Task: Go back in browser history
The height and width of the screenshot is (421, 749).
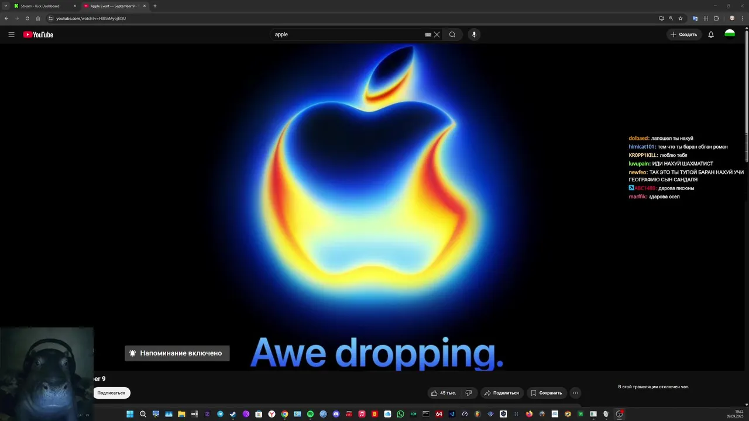Action: [6, 18]
